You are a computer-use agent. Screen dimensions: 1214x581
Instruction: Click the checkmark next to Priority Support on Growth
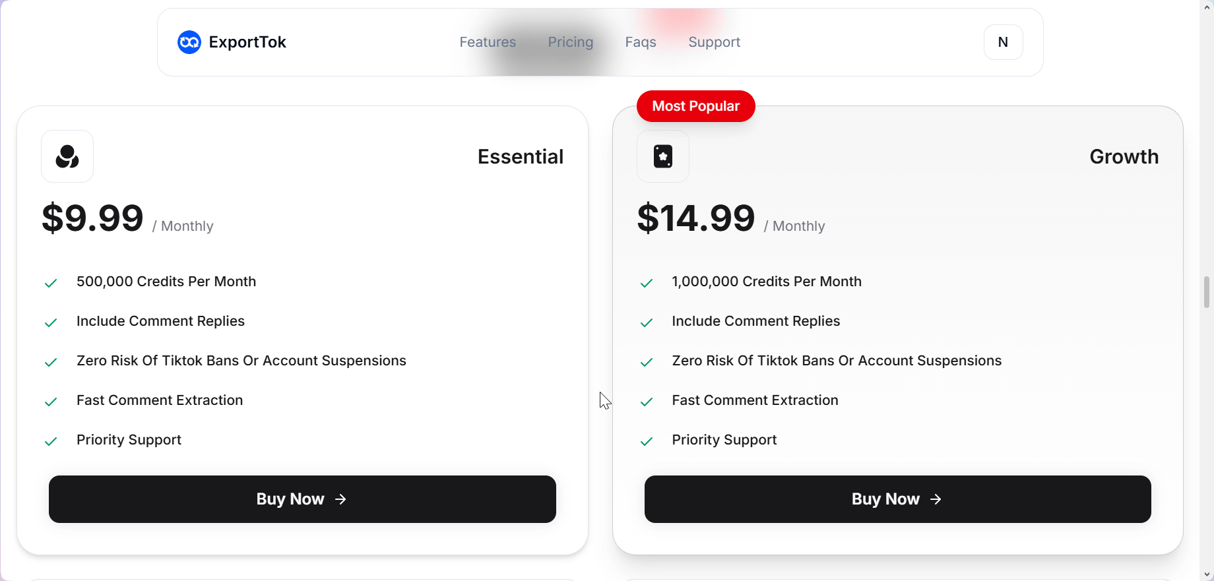tap(646, 441)
